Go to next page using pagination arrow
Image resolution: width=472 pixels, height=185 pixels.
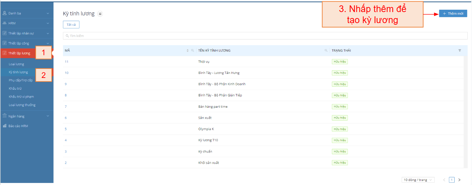pos(459,180)
